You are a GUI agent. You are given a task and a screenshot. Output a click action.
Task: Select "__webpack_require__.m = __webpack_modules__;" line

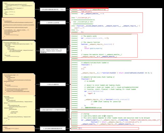point(99,56)
